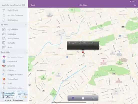The width and height of the screenshot is (138, 104).
Task: Click the Haymarket station marker
Action: click(67, 57)
